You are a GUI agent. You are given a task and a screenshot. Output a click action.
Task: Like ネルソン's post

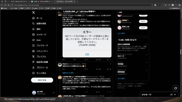click(86, 69)
